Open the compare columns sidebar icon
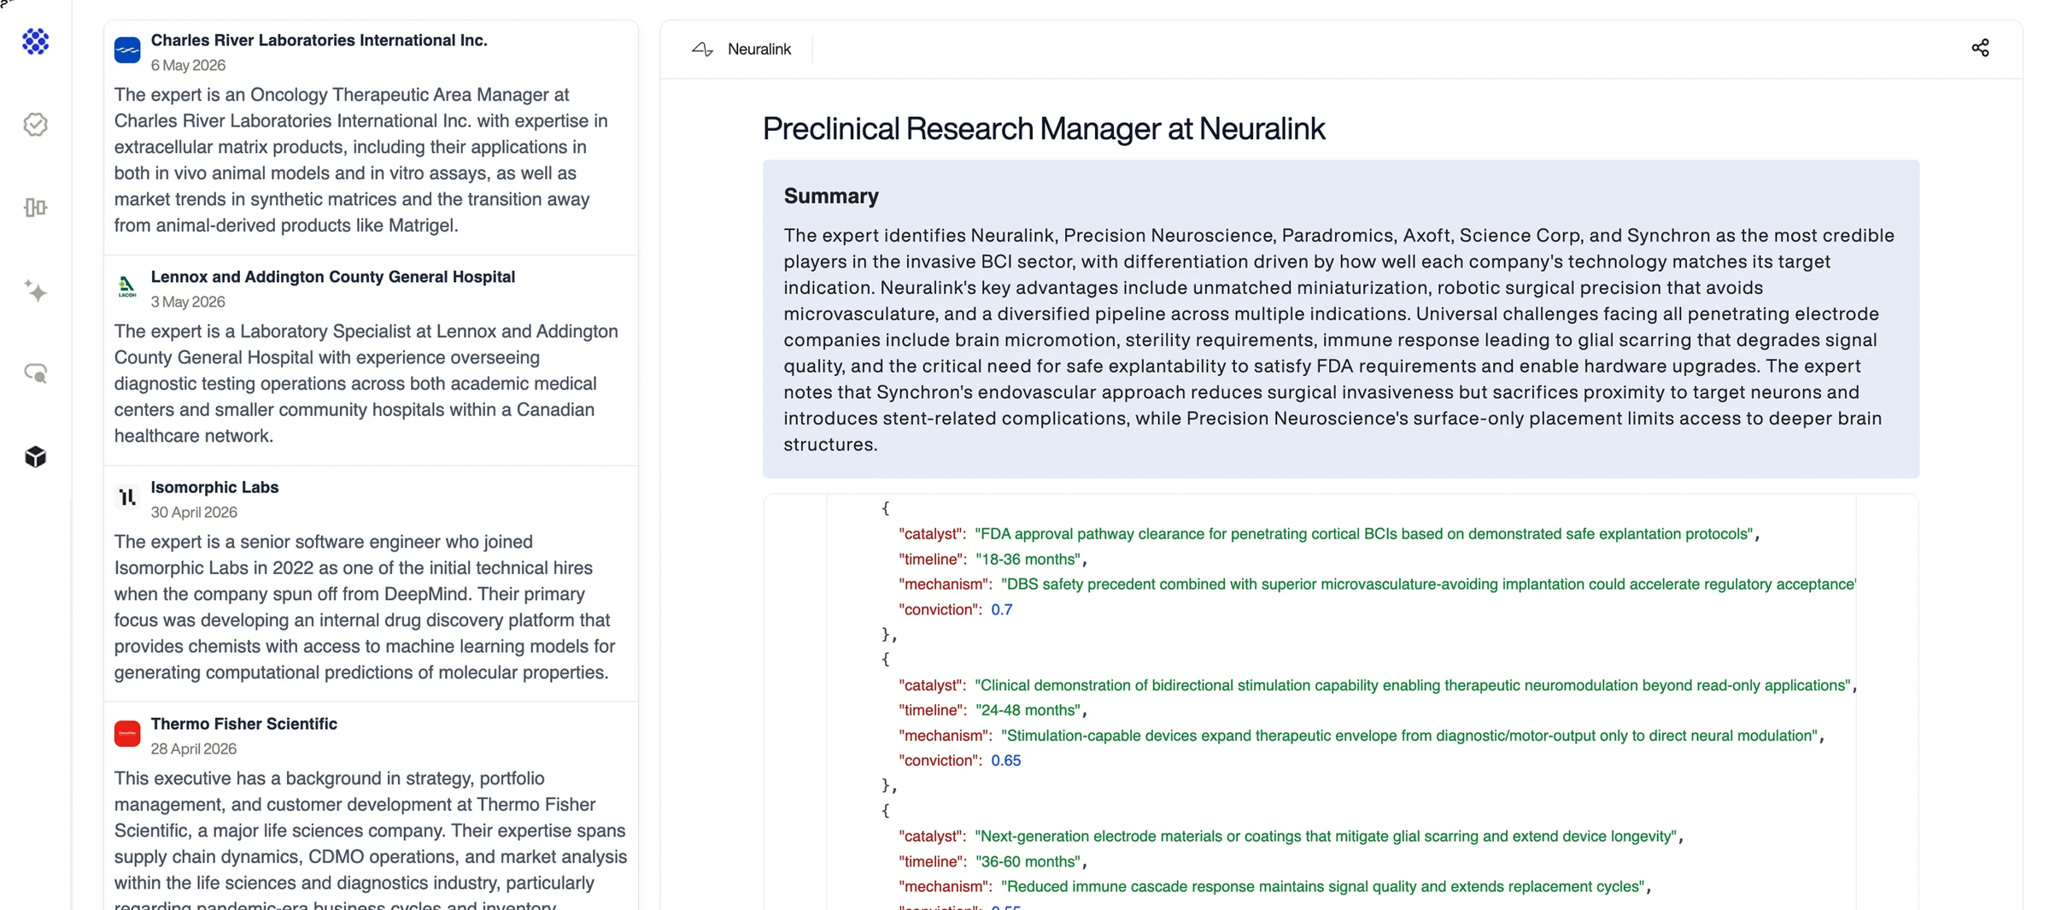 click(35, 208)
